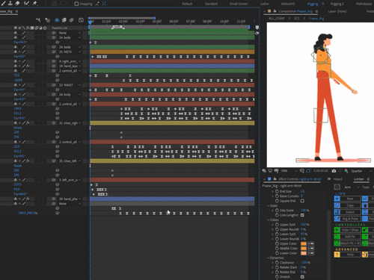Toggle the shy layers (hide shy) icon
This screenshot has width=374, height=280.
point(57,20)
